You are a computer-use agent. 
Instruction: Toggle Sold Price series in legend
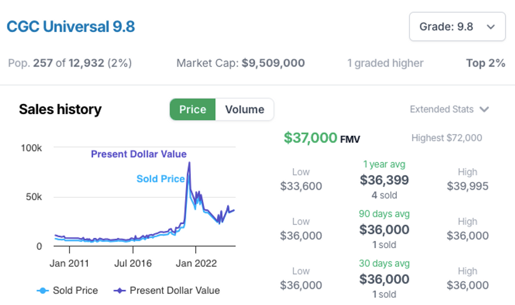click(67, 290)
